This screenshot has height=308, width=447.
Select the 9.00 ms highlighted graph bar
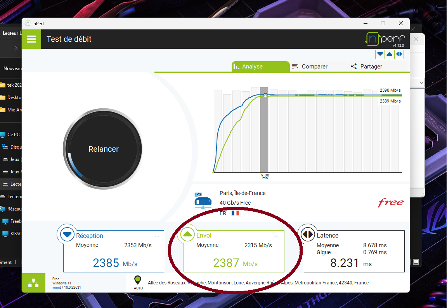tap(264, 129)
